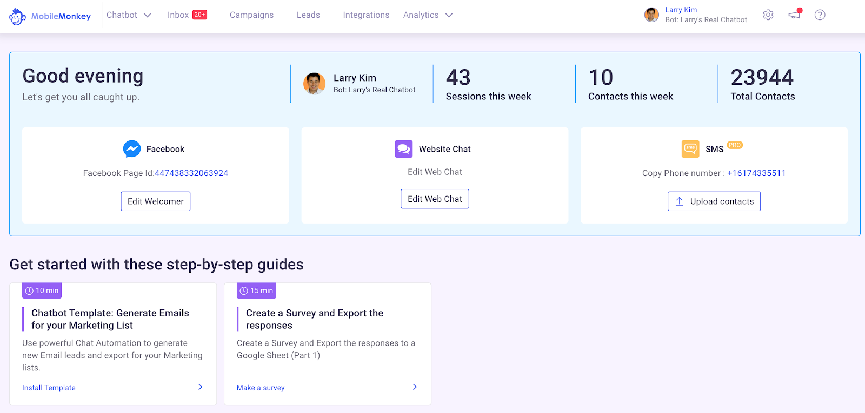The width and height of the screenshot is (865, 413).
Task: Click Larry Kim's name in greeting banner
Action: point(355,78)
